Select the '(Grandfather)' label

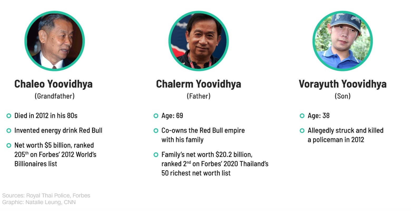(x=55, y=96)
